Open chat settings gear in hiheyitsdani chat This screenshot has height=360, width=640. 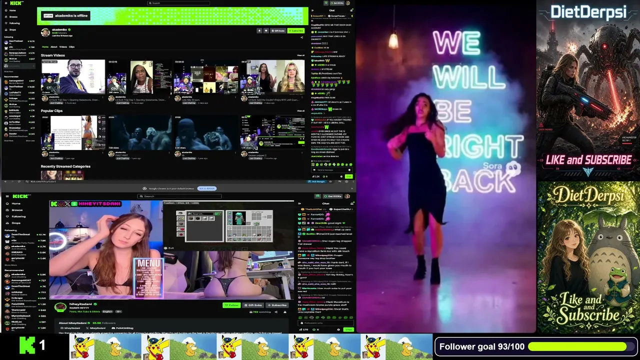click(x=338, y=329)
